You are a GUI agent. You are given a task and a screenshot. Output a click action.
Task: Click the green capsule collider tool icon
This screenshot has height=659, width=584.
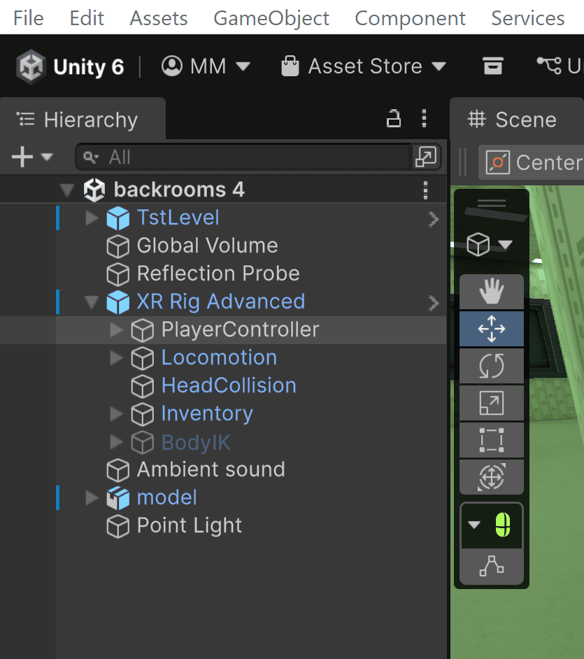[503, 525]
